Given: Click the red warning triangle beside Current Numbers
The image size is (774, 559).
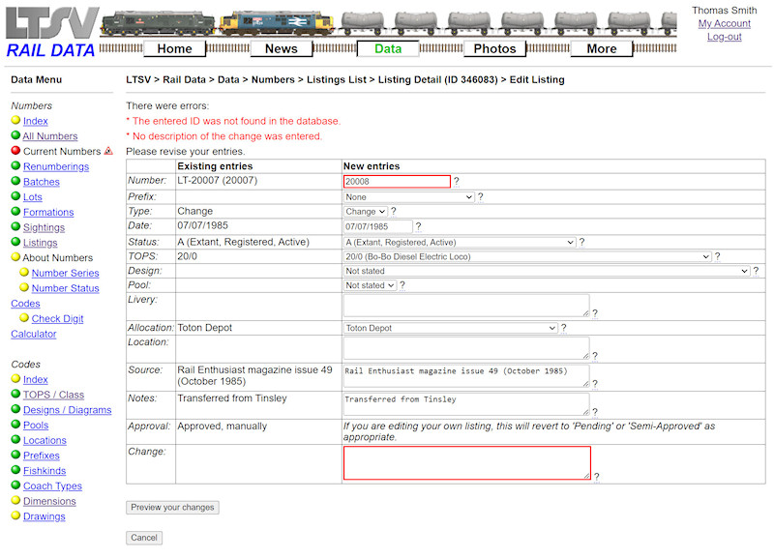Looking at the screenshot, I should pos(109,151).
